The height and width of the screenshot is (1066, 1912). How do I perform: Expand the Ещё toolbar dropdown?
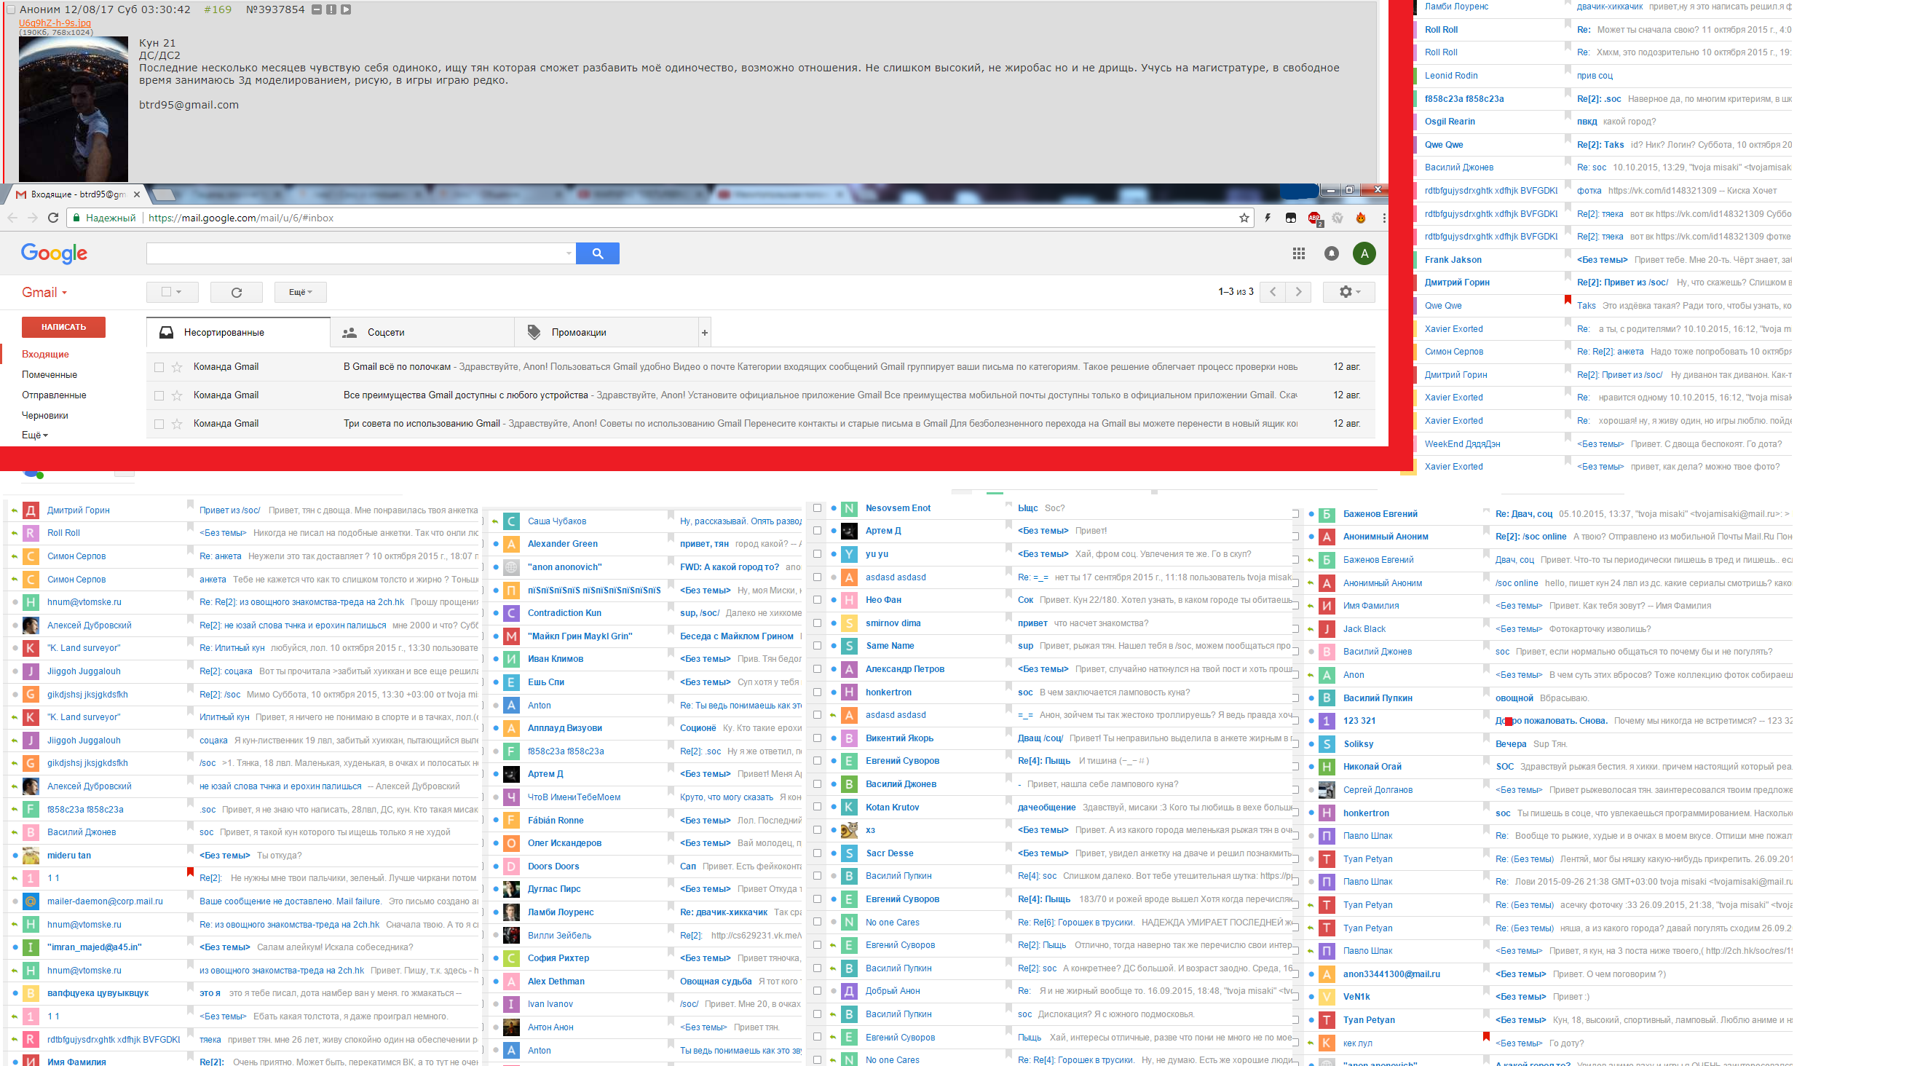(300, 292)
